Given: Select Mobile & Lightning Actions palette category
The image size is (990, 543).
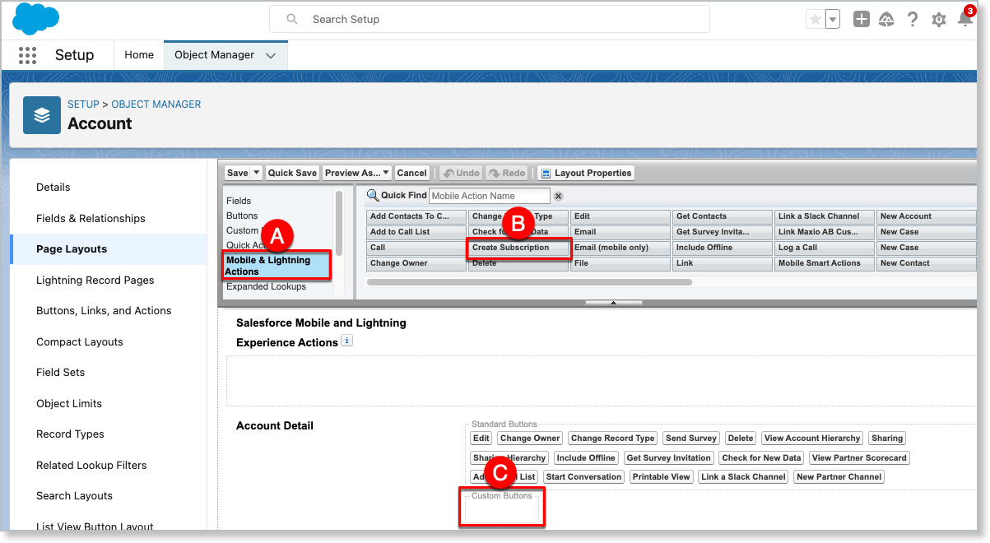Looking at the screenshot, I should [x=276, y=265].
